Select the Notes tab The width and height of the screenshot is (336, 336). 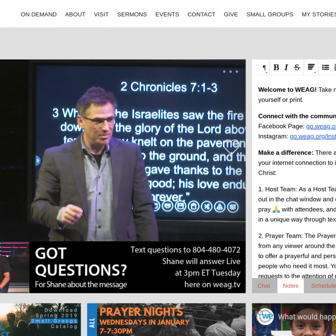pos(290,286)
